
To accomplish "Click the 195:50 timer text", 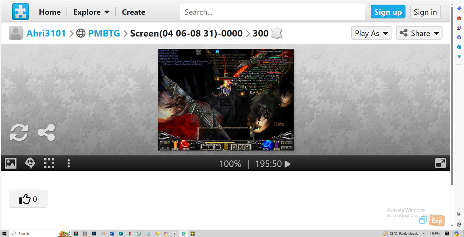I will tap(268, 164).
